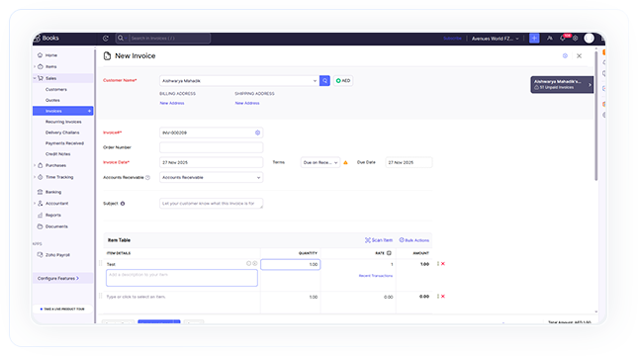Click the terms warning triangle icon
This screenshot has height=356, width=638.
tap(346, 162)
